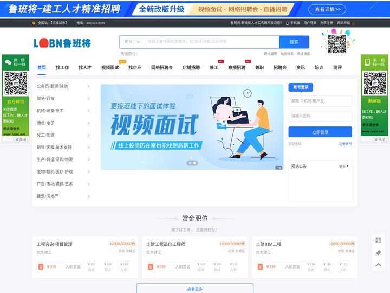Open the 职位 search type dropdown
Viewport: 390px width, 293px height.
tap(132, 42)
